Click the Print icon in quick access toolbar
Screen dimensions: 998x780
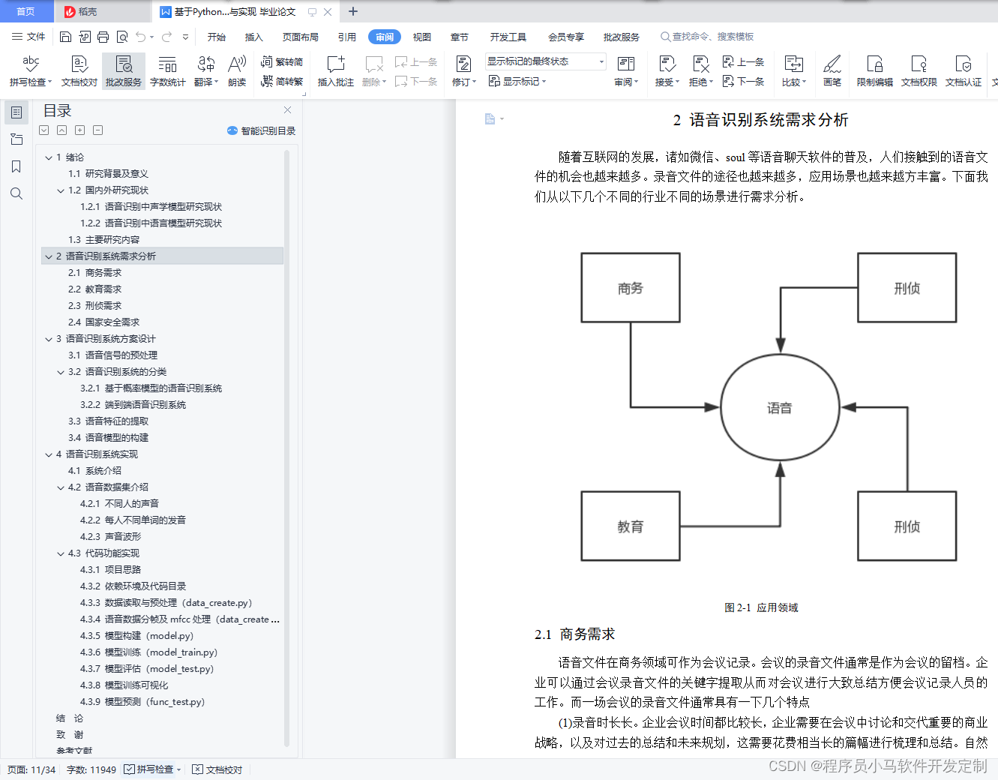tap(103, 37)
